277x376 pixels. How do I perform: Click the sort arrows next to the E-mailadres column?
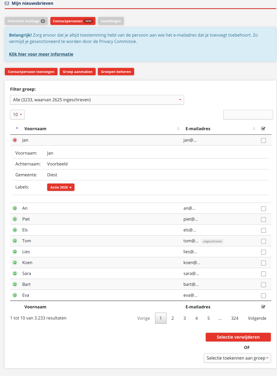tap(254, 129)
